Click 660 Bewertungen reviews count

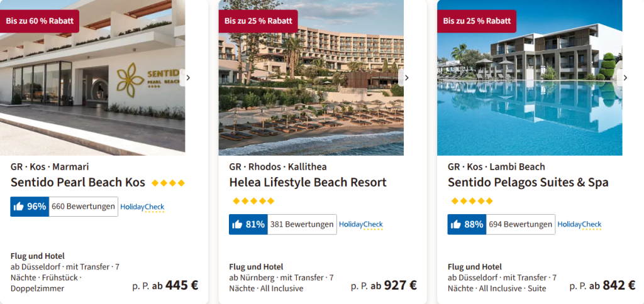point(83,207)
